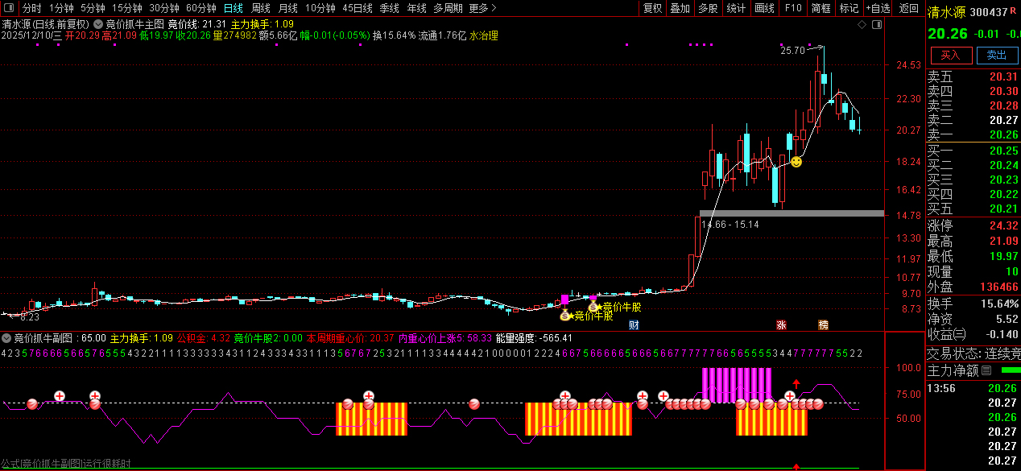This screenshot has width=1021, height=471.
Task: Add stock with +自选 button
Action: pos(878,8)
